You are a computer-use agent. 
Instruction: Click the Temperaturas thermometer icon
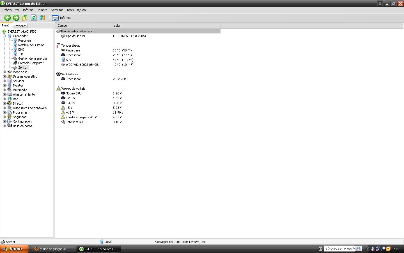coord(58,45)
